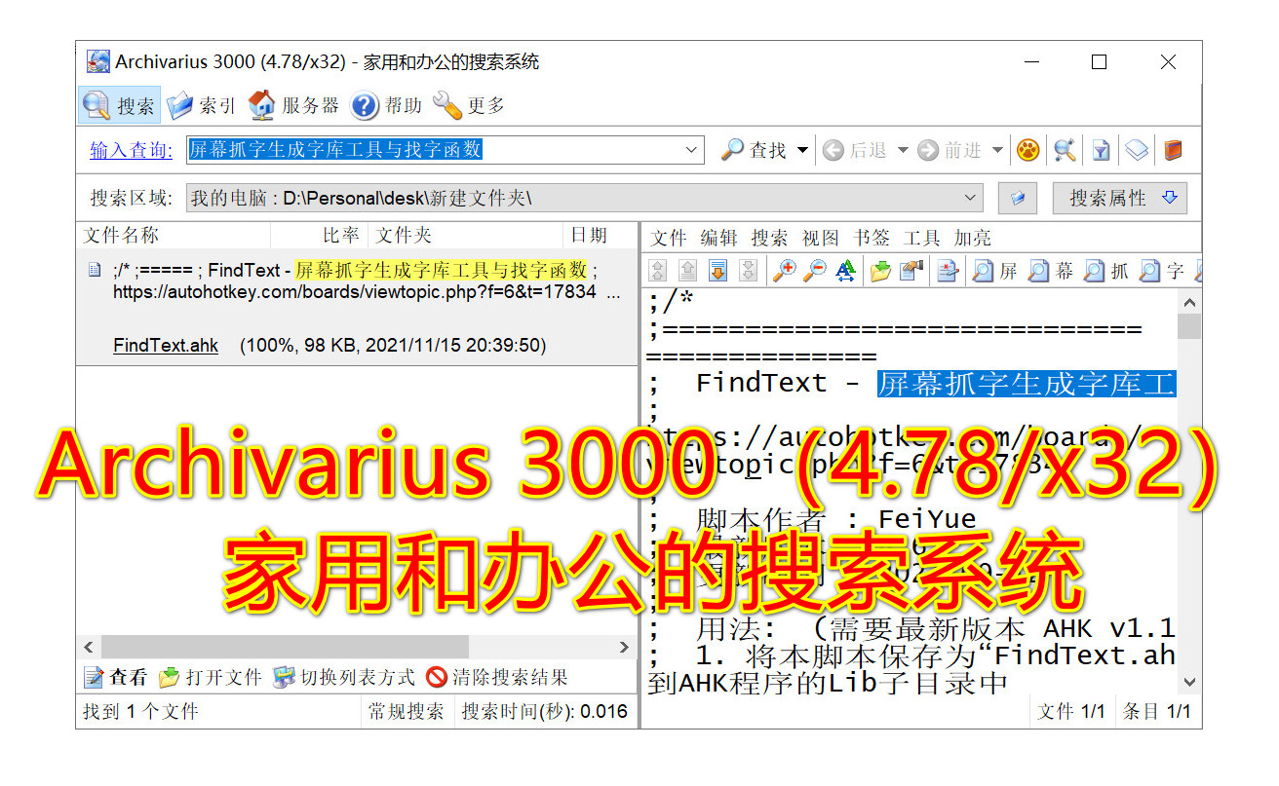The image size is (1279, 786).
Task: Click the orange paw print icon
Action: [1027, 150]
